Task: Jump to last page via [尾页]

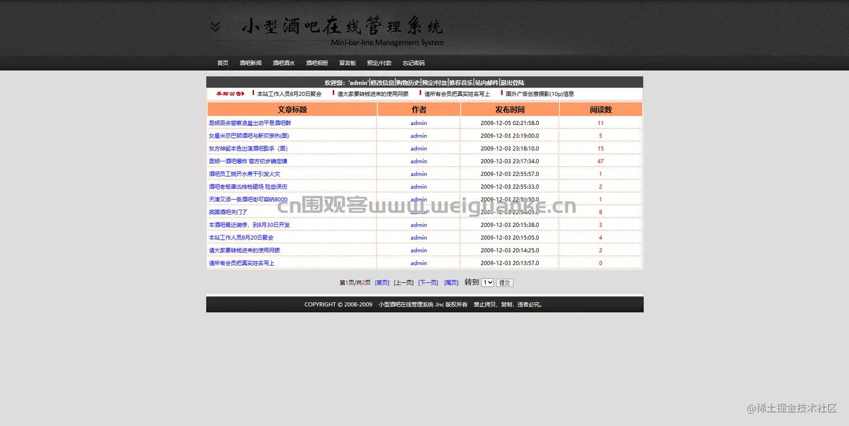Action: [451, 283]
